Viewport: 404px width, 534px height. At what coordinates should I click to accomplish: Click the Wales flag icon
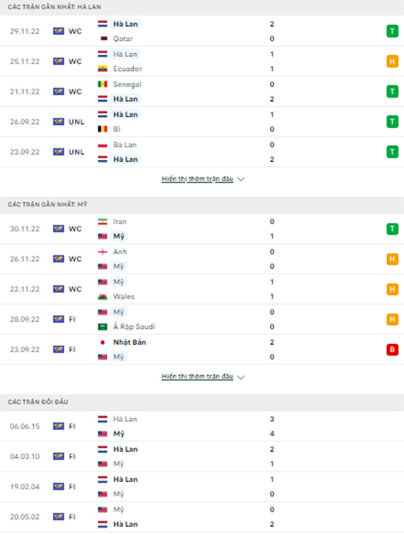point(102,297)
